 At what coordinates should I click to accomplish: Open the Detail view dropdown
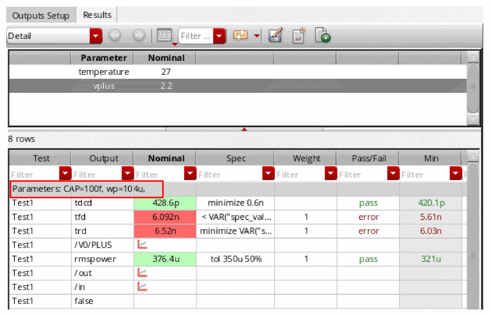(x=95, y=36)
